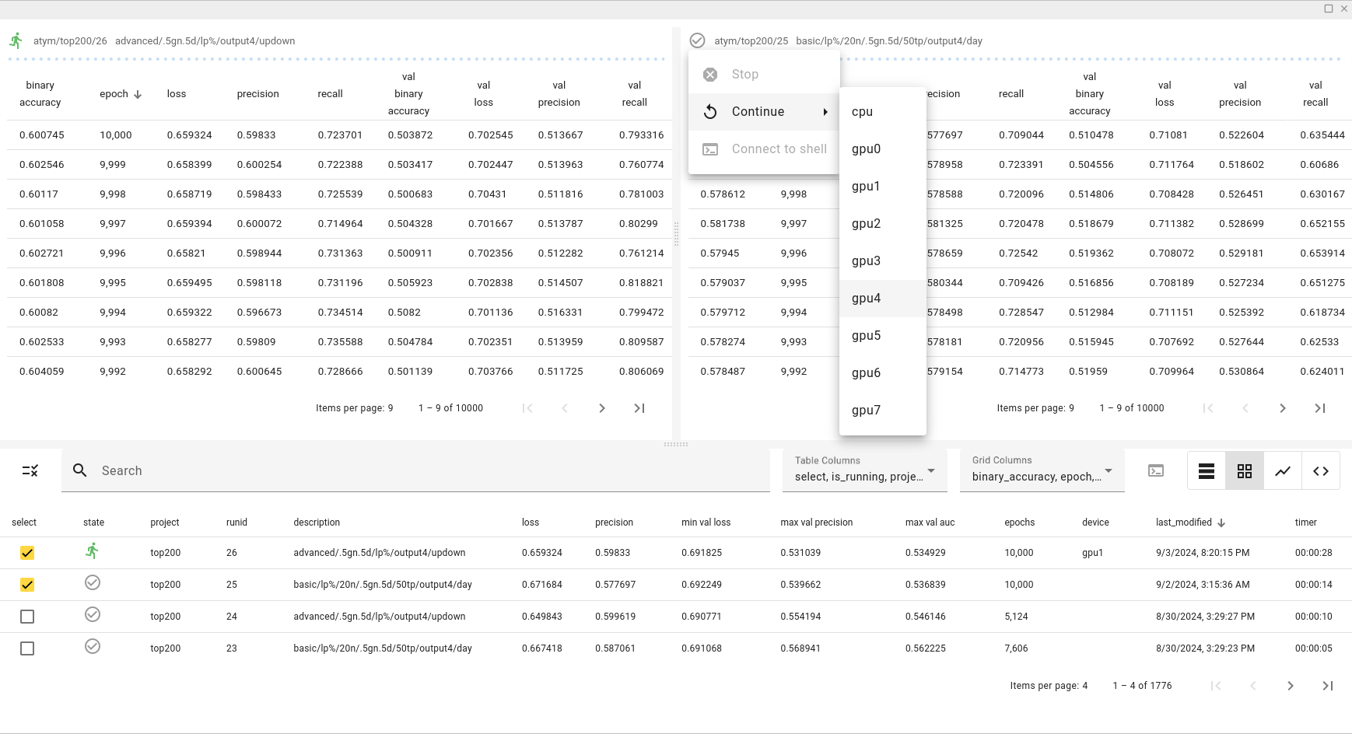Expand the Continue submenu arrow
Viewport: 1352px width, 734px height.
coord(826,111)
